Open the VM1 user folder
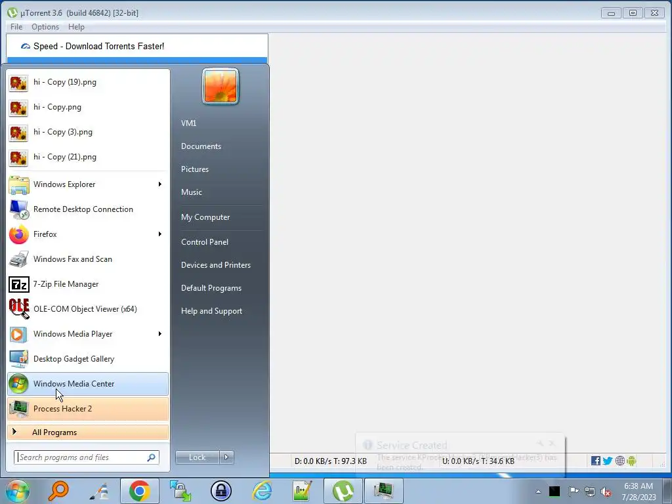This screenshot has width=672, height=504. (x=188, y=123)
